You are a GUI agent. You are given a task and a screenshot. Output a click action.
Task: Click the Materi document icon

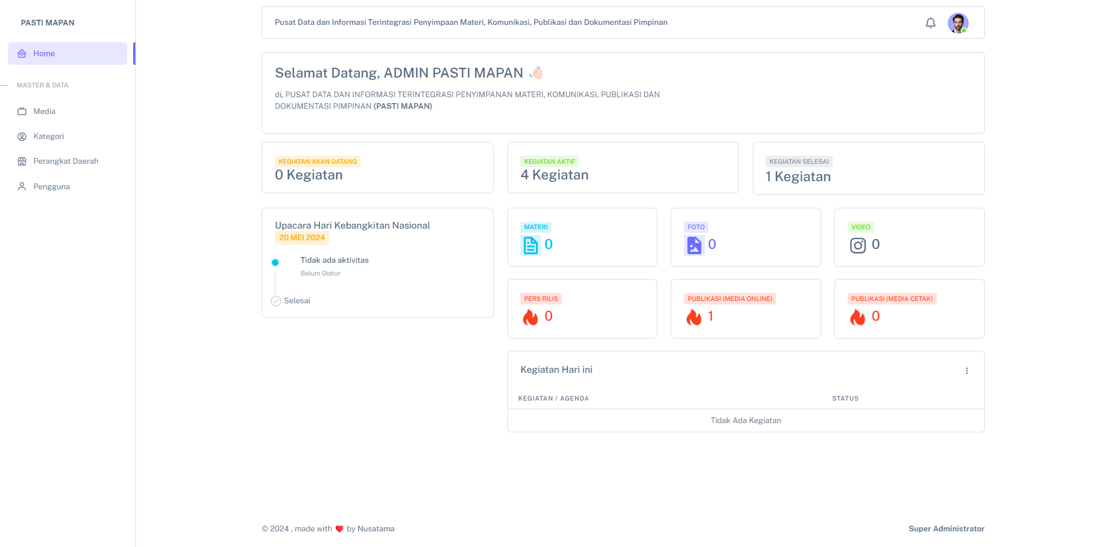pos(530,245)
